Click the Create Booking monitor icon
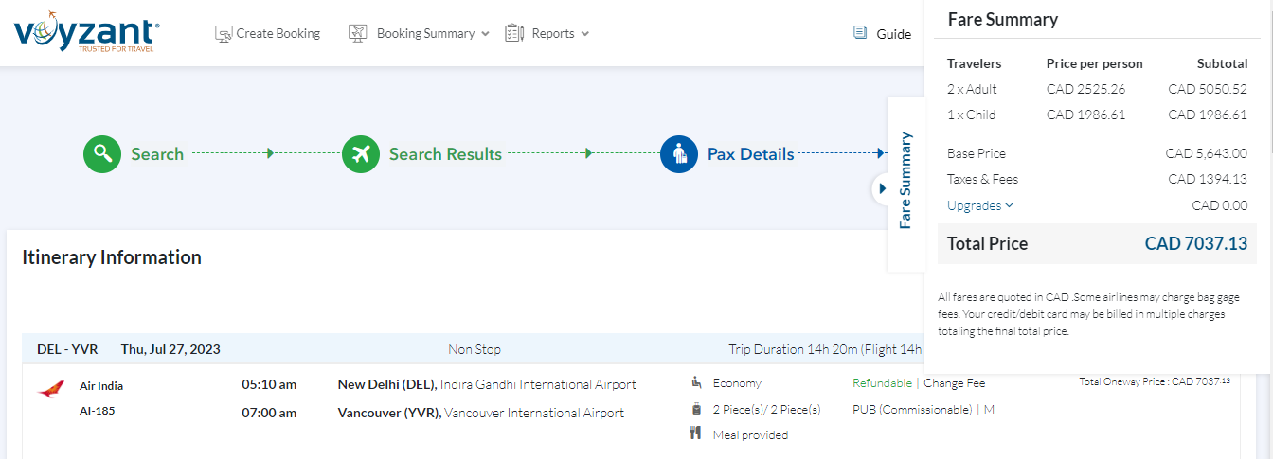The height and width of the screenshot is (459, 1273). (224, 34)
